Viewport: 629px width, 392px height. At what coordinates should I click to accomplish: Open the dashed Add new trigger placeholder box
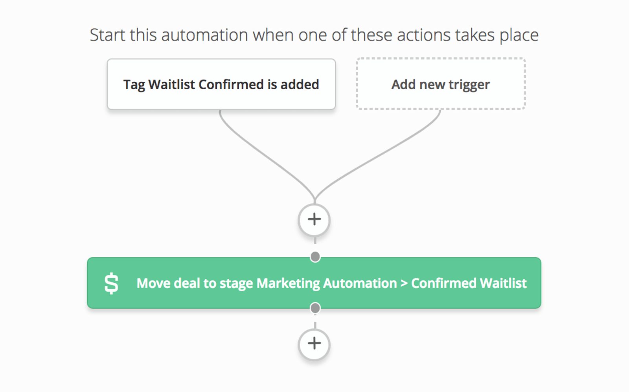pos(440,84)
